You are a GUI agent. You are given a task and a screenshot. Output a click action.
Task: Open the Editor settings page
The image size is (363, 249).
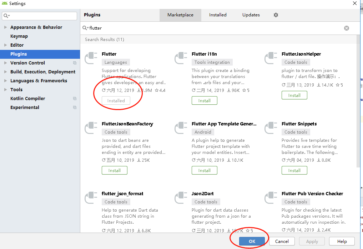17,45
